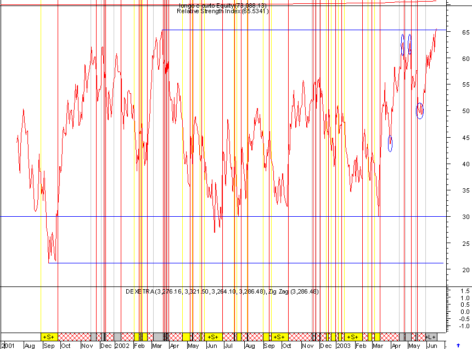The width and height of the screenshot is (472, 349).
Task: Click the 65 value on RSI scale
Action: click(465, 32)
